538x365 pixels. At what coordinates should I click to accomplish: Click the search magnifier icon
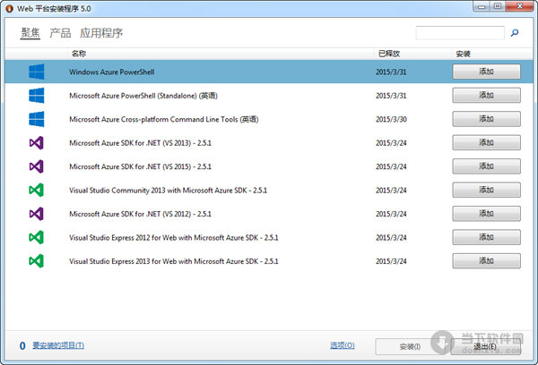pos(515,33)
